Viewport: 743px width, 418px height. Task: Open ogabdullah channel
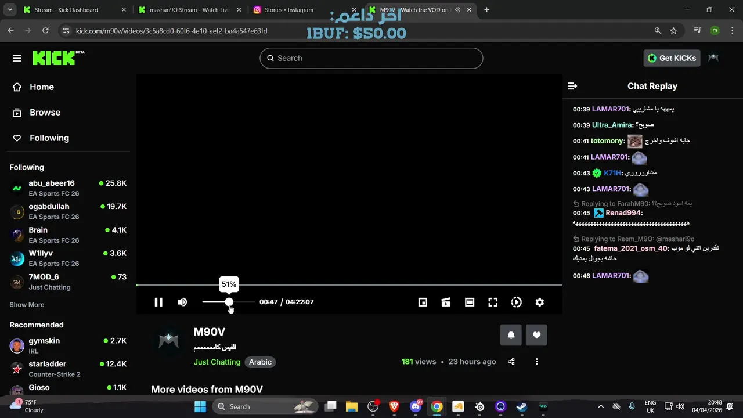pos(68,211)
